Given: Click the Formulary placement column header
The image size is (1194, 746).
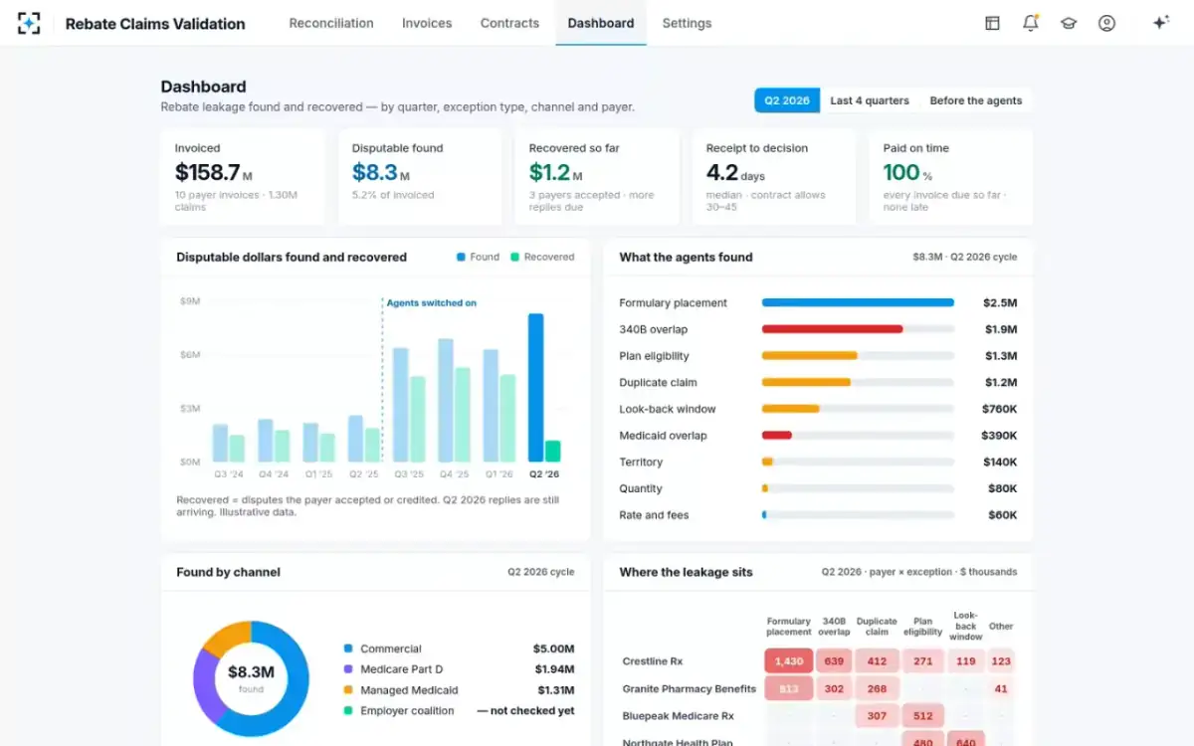Looking at the screenshot, I should point(789,627).
